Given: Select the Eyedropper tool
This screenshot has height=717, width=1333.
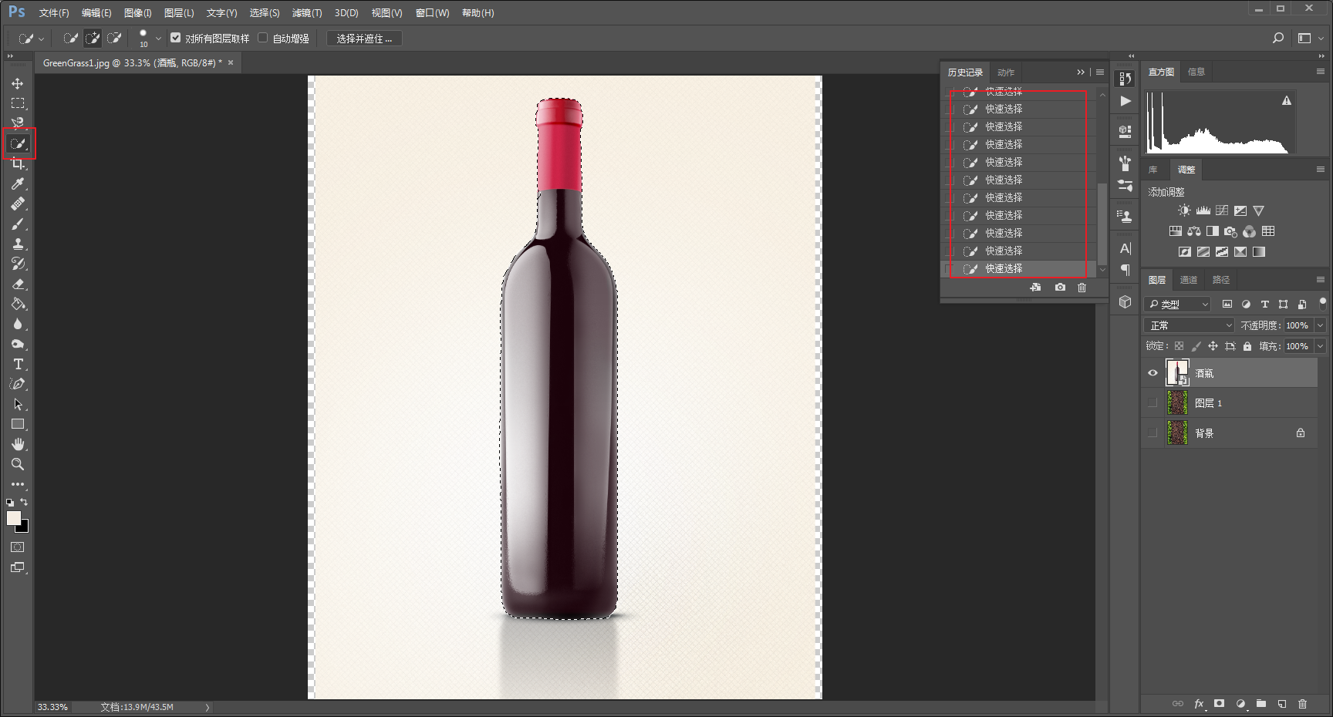Looking at the screenshot, I should (x=18, y=183).
